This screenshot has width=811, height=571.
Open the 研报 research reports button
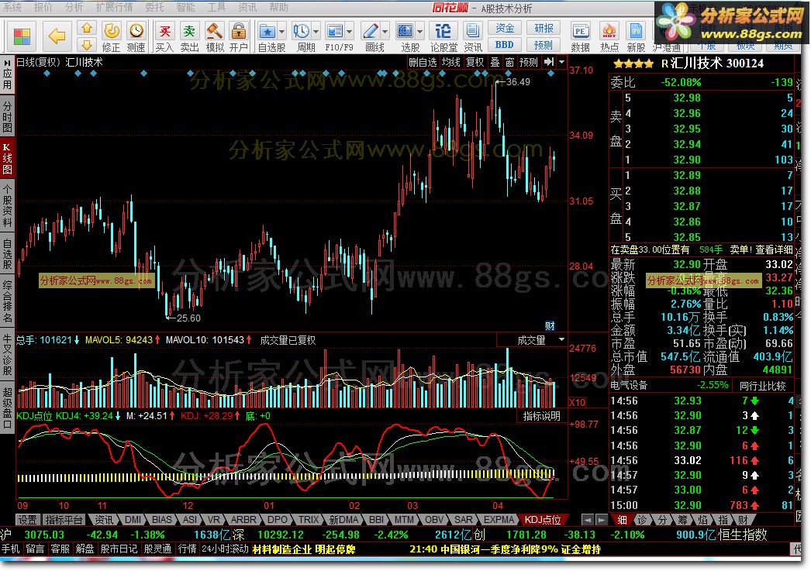tap(543, 29)
